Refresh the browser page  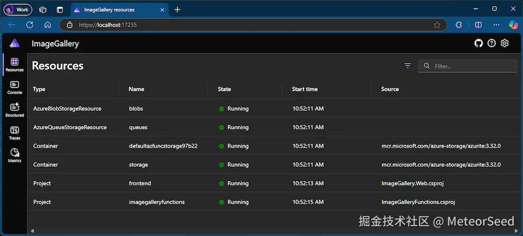click(x=30, y=25)
